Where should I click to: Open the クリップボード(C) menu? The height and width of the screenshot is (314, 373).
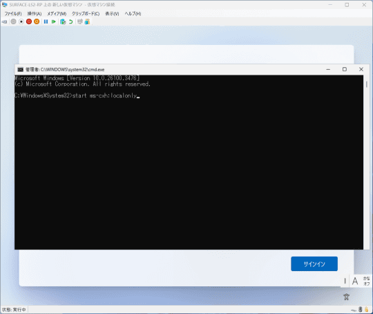point(86,14)
